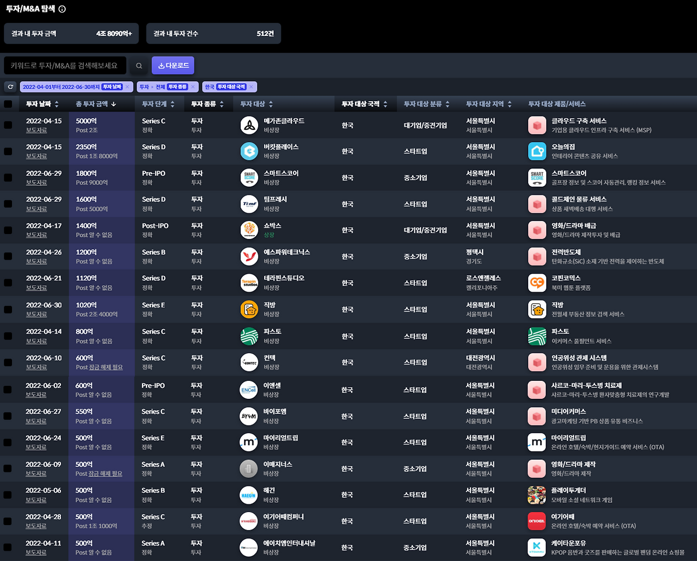
Task: Click the 직방 company logo in 투자 대상 column
Action: click(249, 309)
